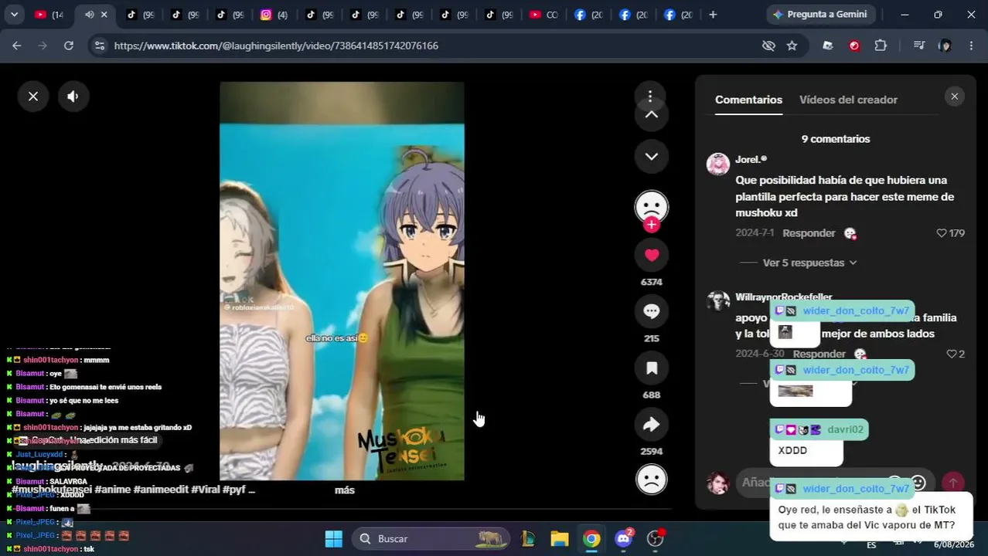Viewport: 988px width, 556px height.
Task: Expand the caption with más
Action: [345, 490]
